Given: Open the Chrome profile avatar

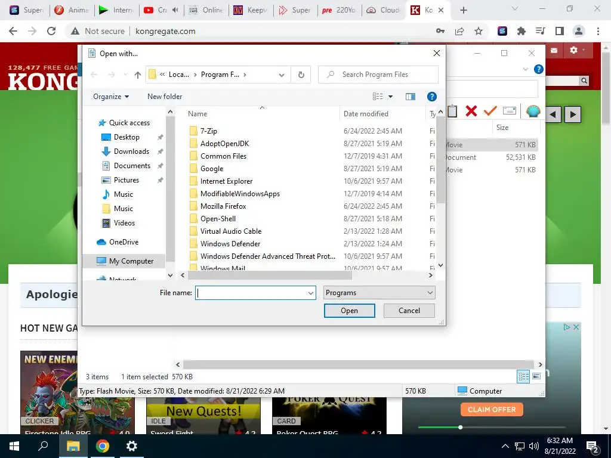Looking at the screenshot, I should click(x=579, y=31).
